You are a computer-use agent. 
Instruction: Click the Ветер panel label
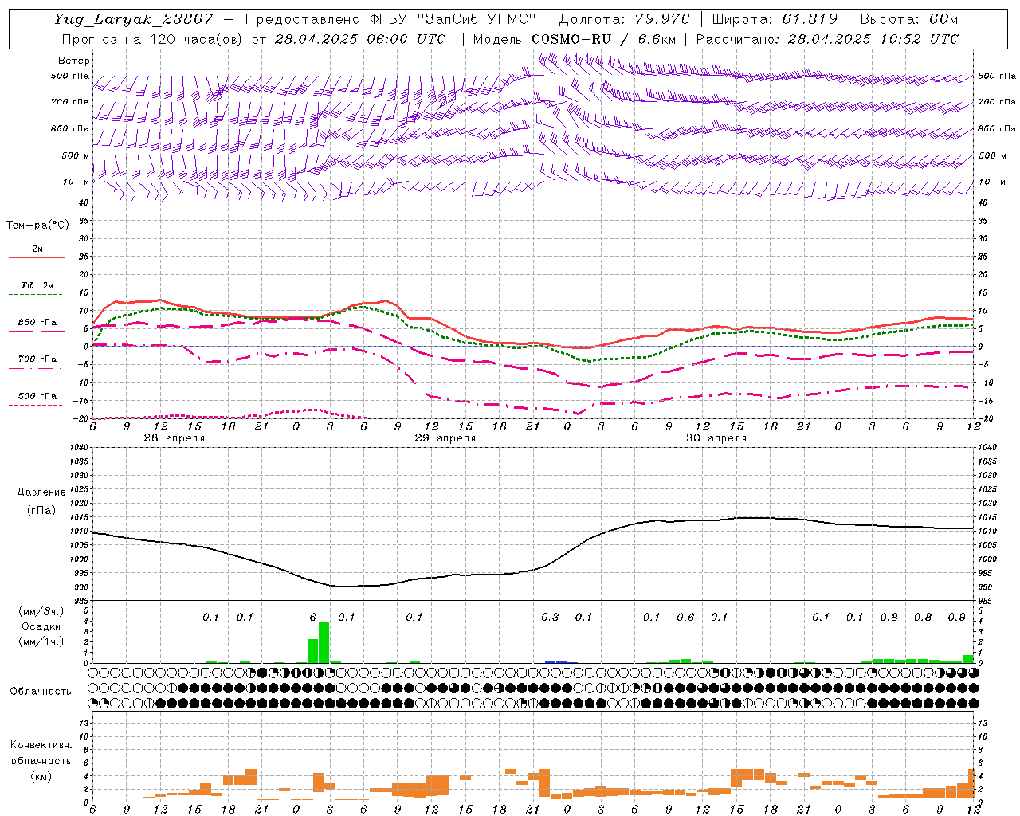click(x=74, y=61)
